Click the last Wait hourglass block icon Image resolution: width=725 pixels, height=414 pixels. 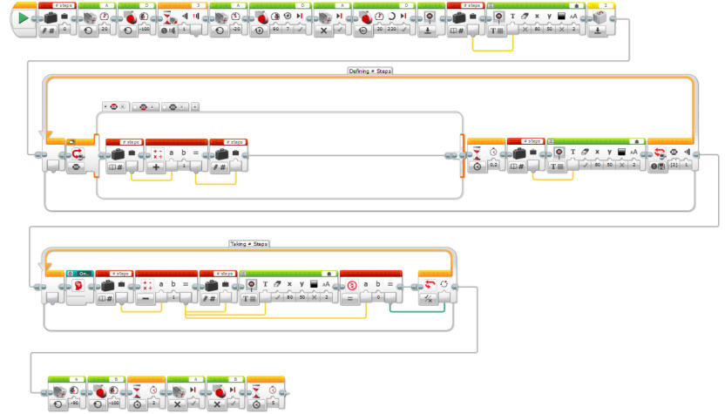pyautogui.click(x=258, y=391)
